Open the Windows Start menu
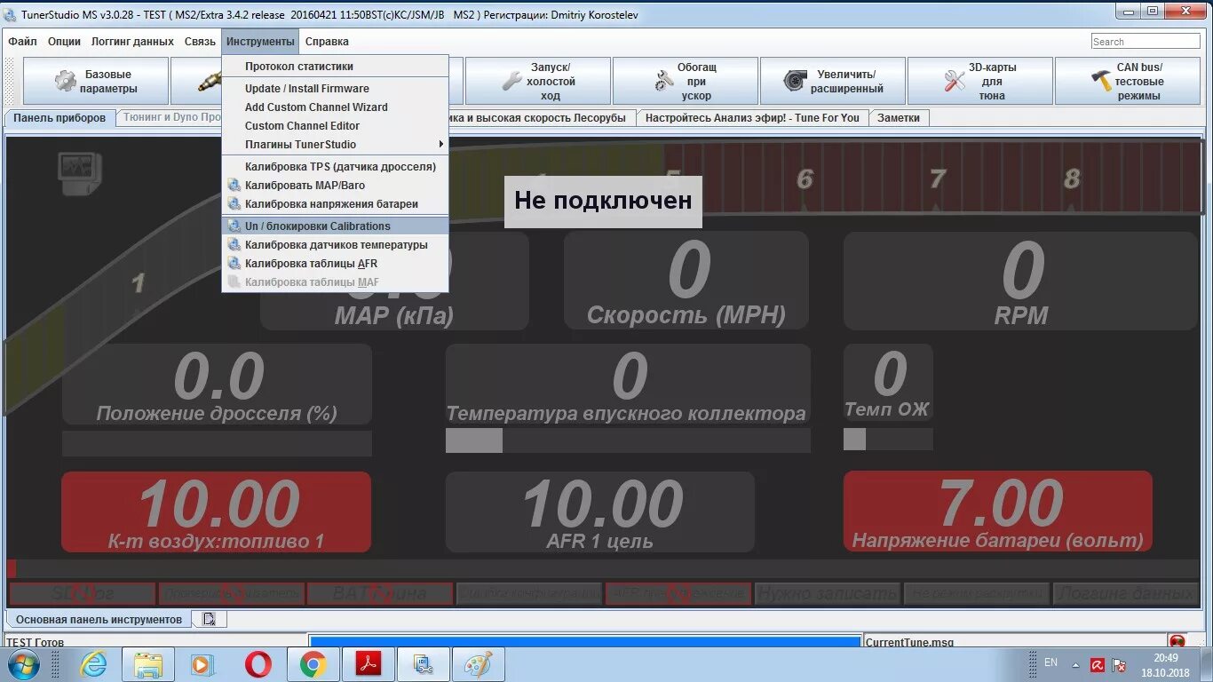 point(23,664)
